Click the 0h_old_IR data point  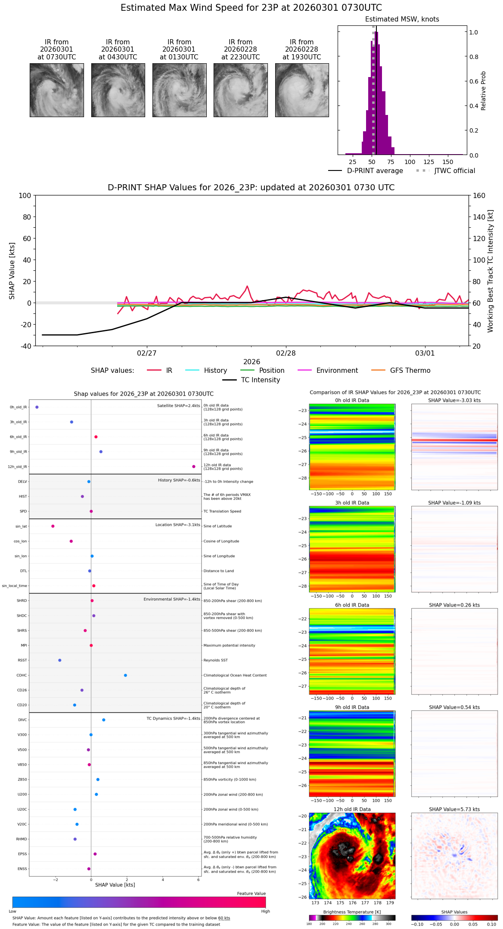coord(37,407)
